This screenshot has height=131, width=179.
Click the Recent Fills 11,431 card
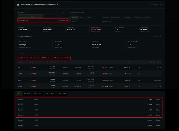(71, 44)
